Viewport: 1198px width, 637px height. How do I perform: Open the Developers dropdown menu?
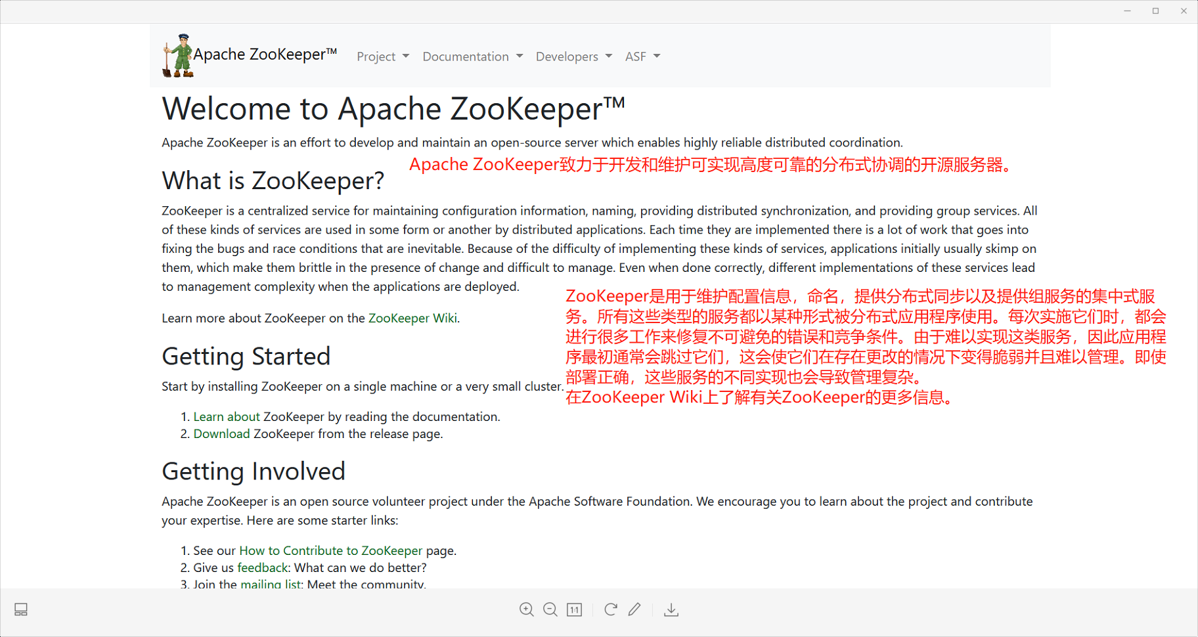tap(574, 56)
